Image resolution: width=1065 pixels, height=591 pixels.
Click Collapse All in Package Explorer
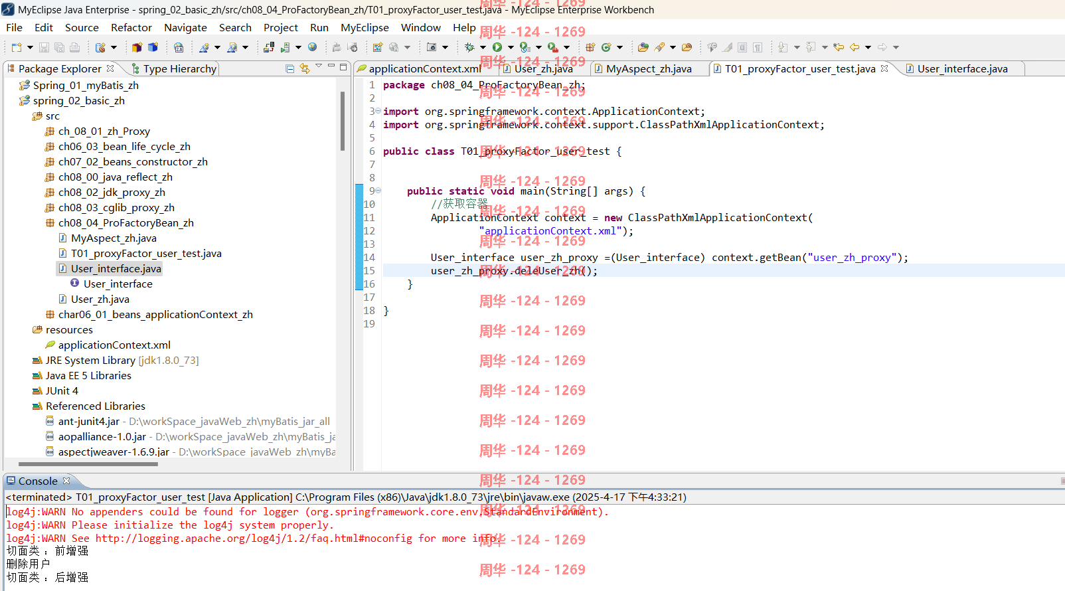coord(290,68)
